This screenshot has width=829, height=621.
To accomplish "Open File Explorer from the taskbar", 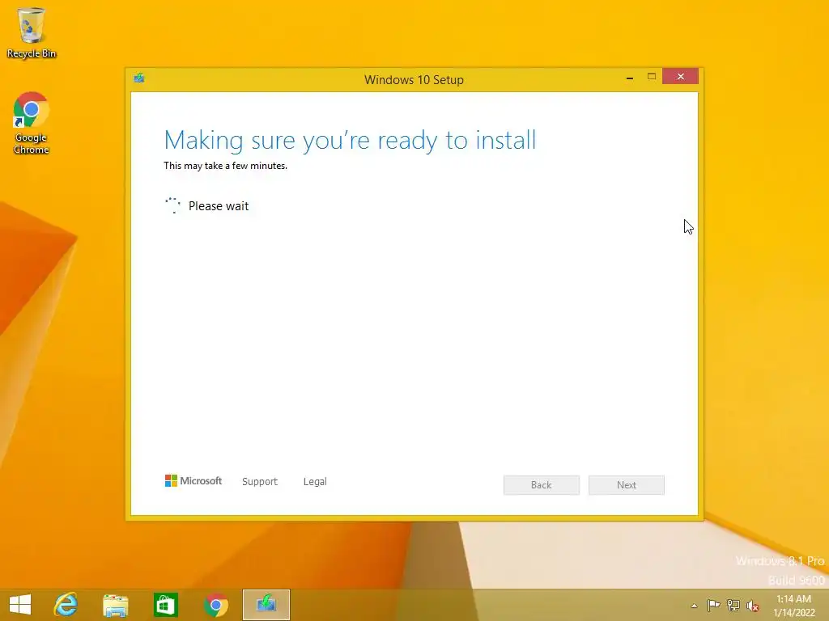I will click(116, 605).
